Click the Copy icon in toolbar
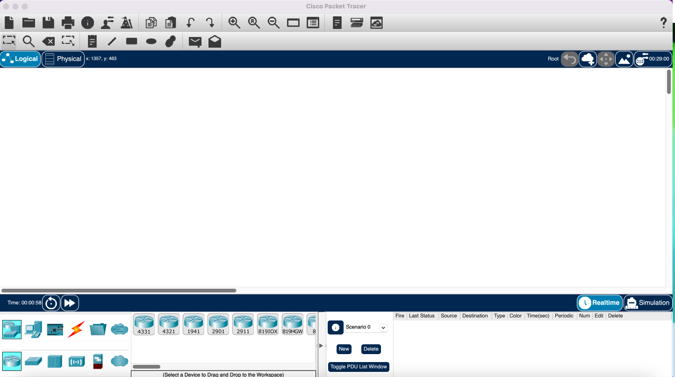This screenshot has width=675, height=377. (x=151, y=22)
